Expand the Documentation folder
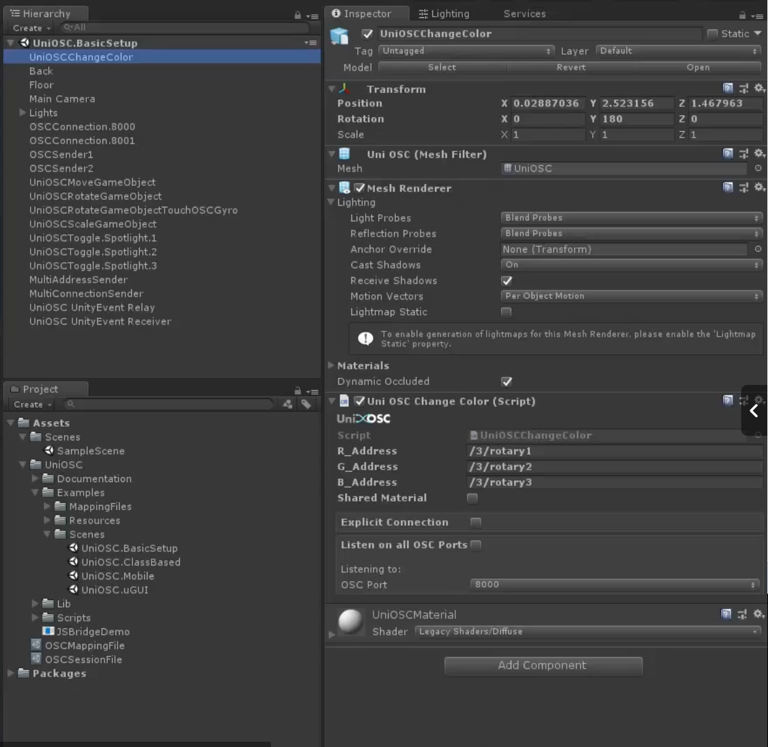 pyautogui.click(x=35, y=478)
